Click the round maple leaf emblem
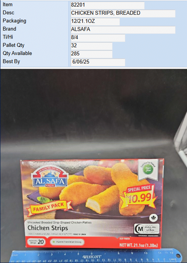 pyautogui.click(x=153, y=218)
